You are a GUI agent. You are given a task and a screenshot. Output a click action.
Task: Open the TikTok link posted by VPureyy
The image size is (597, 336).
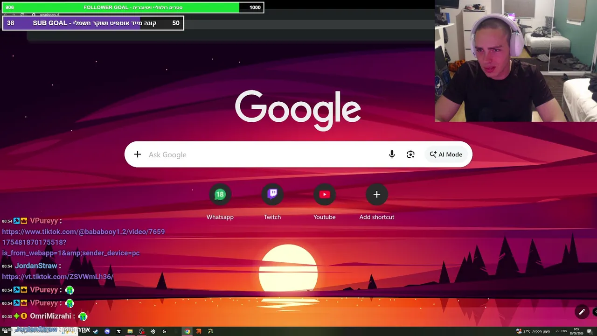pyautogui.click(x=83, y=242)
